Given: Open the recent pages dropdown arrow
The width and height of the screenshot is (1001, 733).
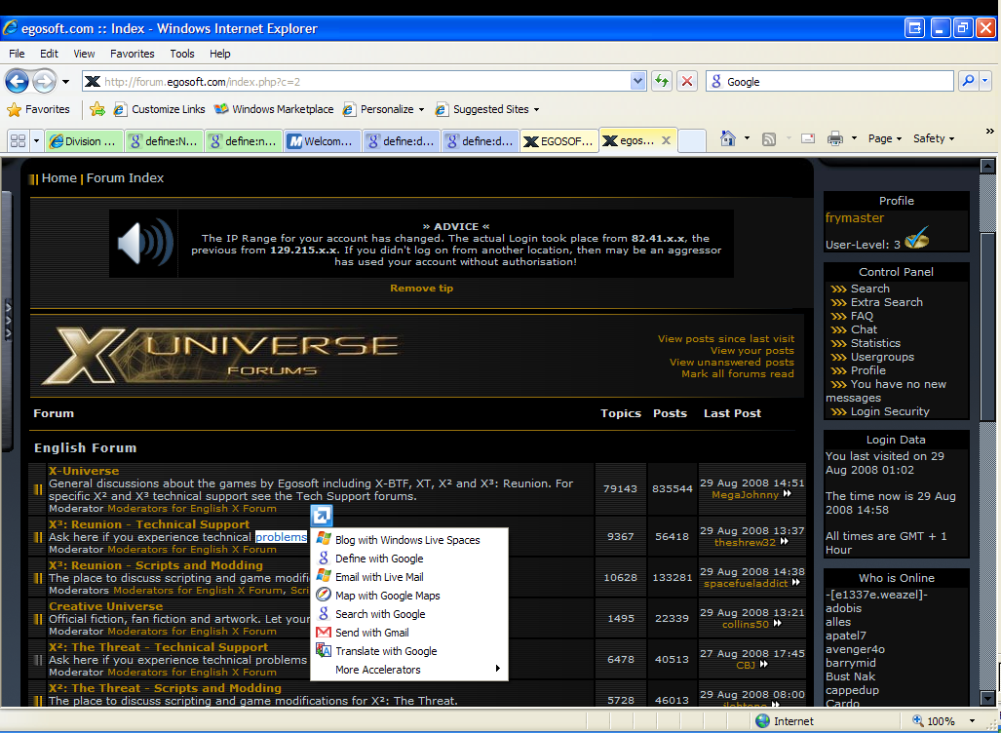Looking at the screenshot, I should (x=65, y=82).
